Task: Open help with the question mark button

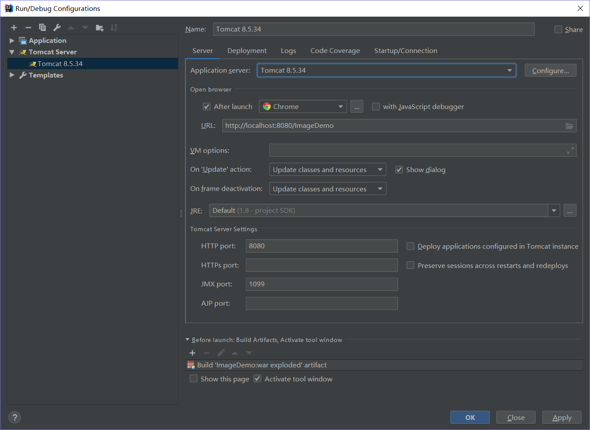Action: click(x=14, y=417)
